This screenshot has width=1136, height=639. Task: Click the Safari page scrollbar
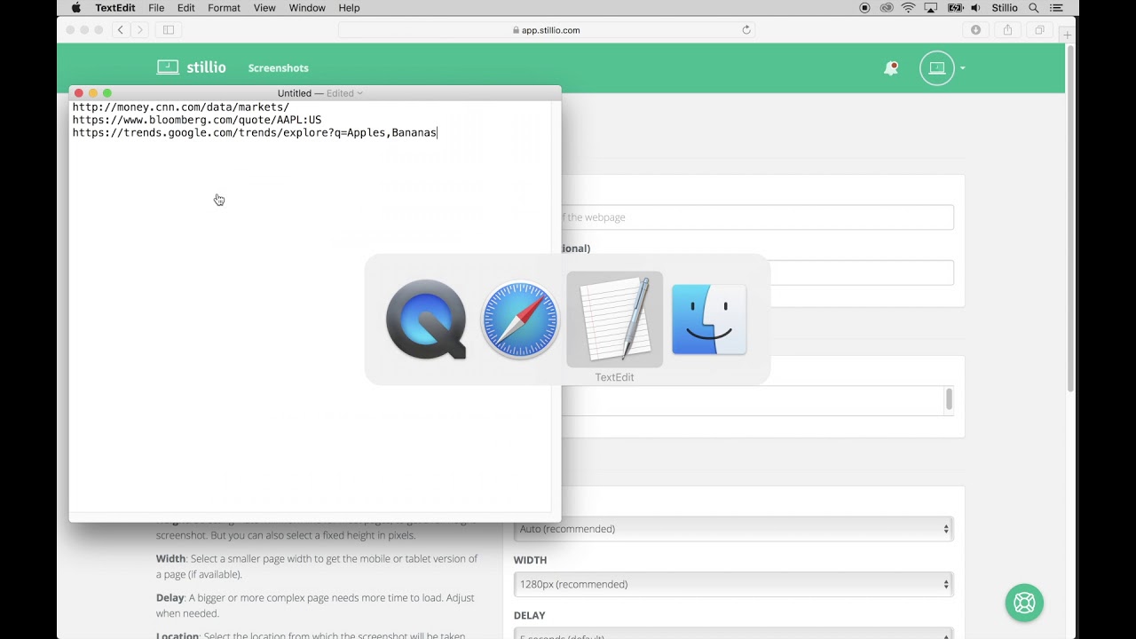(1070, 217)
